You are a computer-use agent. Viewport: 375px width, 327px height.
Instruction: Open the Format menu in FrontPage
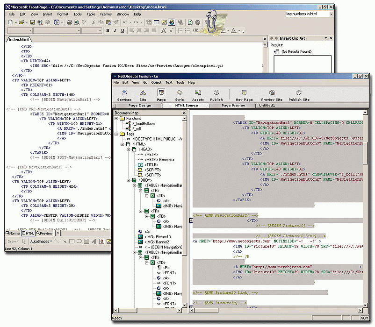tap(63, 14)
